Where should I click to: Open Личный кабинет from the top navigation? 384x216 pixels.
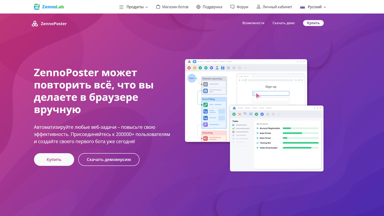click(x=274, y=7)
